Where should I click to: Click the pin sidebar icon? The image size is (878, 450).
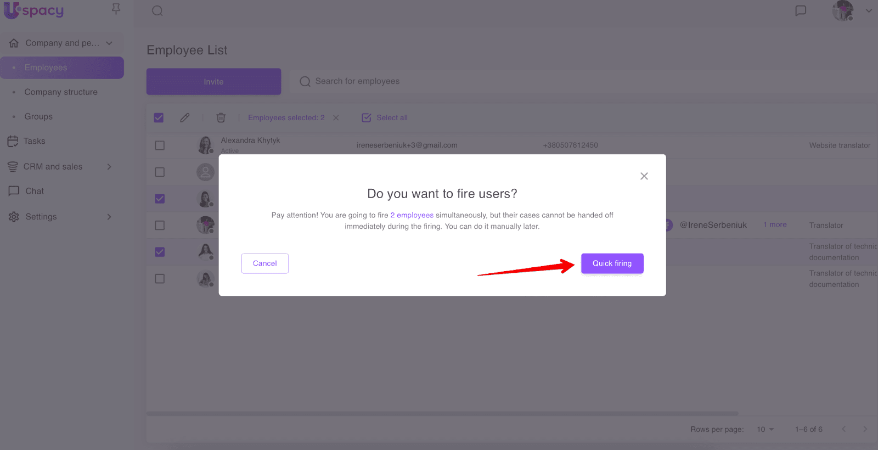116,9
